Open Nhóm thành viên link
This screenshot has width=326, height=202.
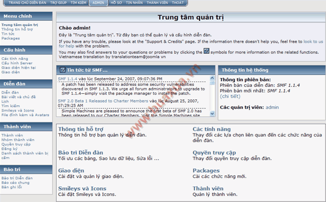[x=18, y=140]
